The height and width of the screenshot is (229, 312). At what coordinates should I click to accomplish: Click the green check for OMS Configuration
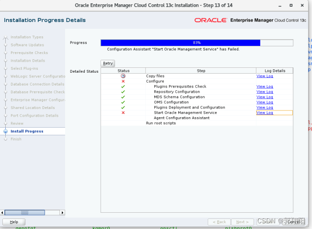tap(123, 102)
